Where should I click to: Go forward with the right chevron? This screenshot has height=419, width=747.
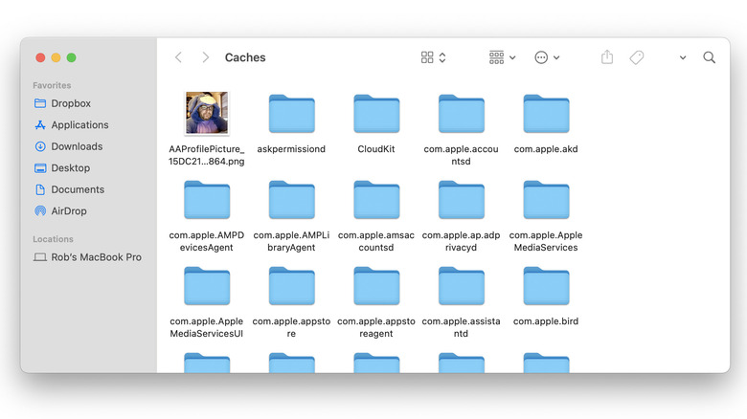(205, 57)
